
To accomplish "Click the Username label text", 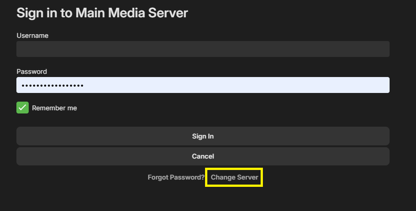I will (x=32, y=36).
